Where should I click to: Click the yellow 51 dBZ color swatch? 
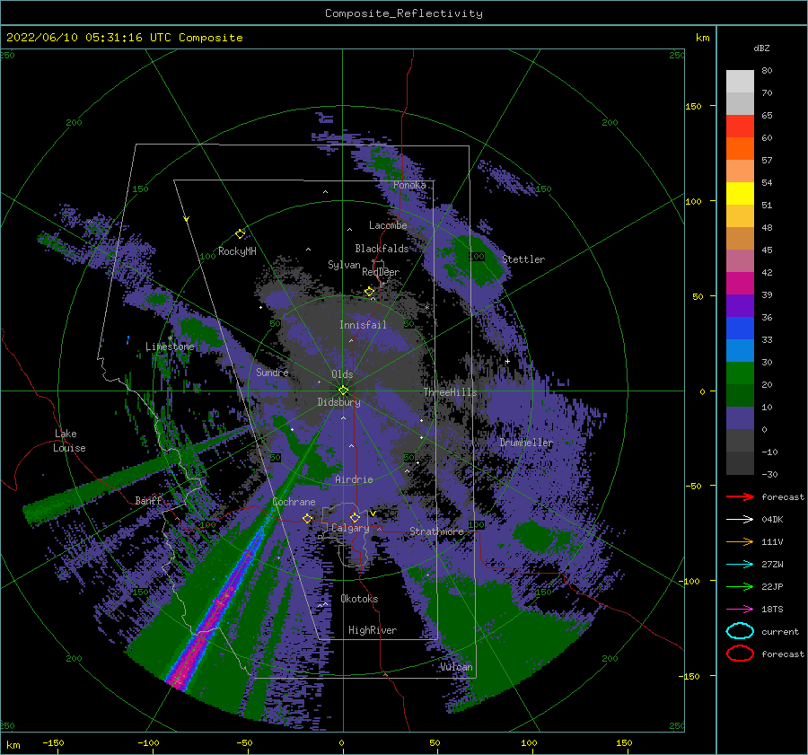pyautogui.click(x=740, y=194)
